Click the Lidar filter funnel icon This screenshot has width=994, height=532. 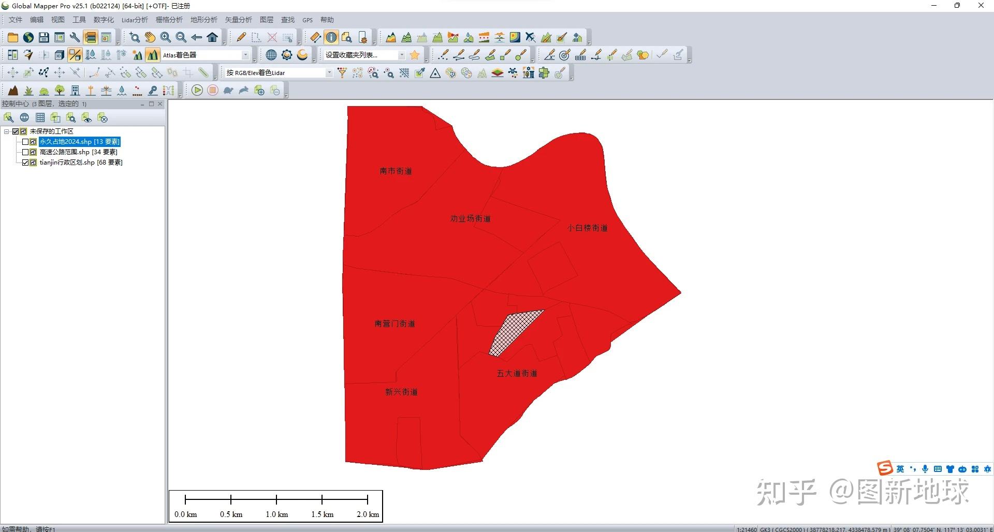[342, 73]
